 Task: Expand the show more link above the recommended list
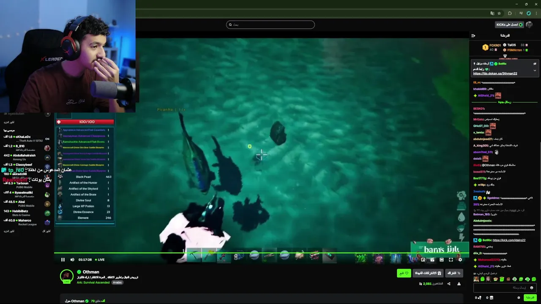pos(9,122)
